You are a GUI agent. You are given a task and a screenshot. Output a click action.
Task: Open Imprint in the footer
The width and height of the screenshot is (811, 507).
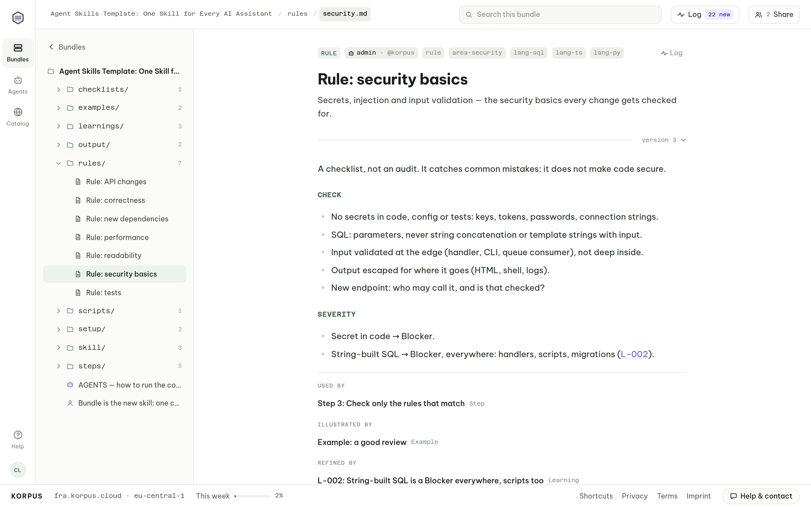coord(698,496)
